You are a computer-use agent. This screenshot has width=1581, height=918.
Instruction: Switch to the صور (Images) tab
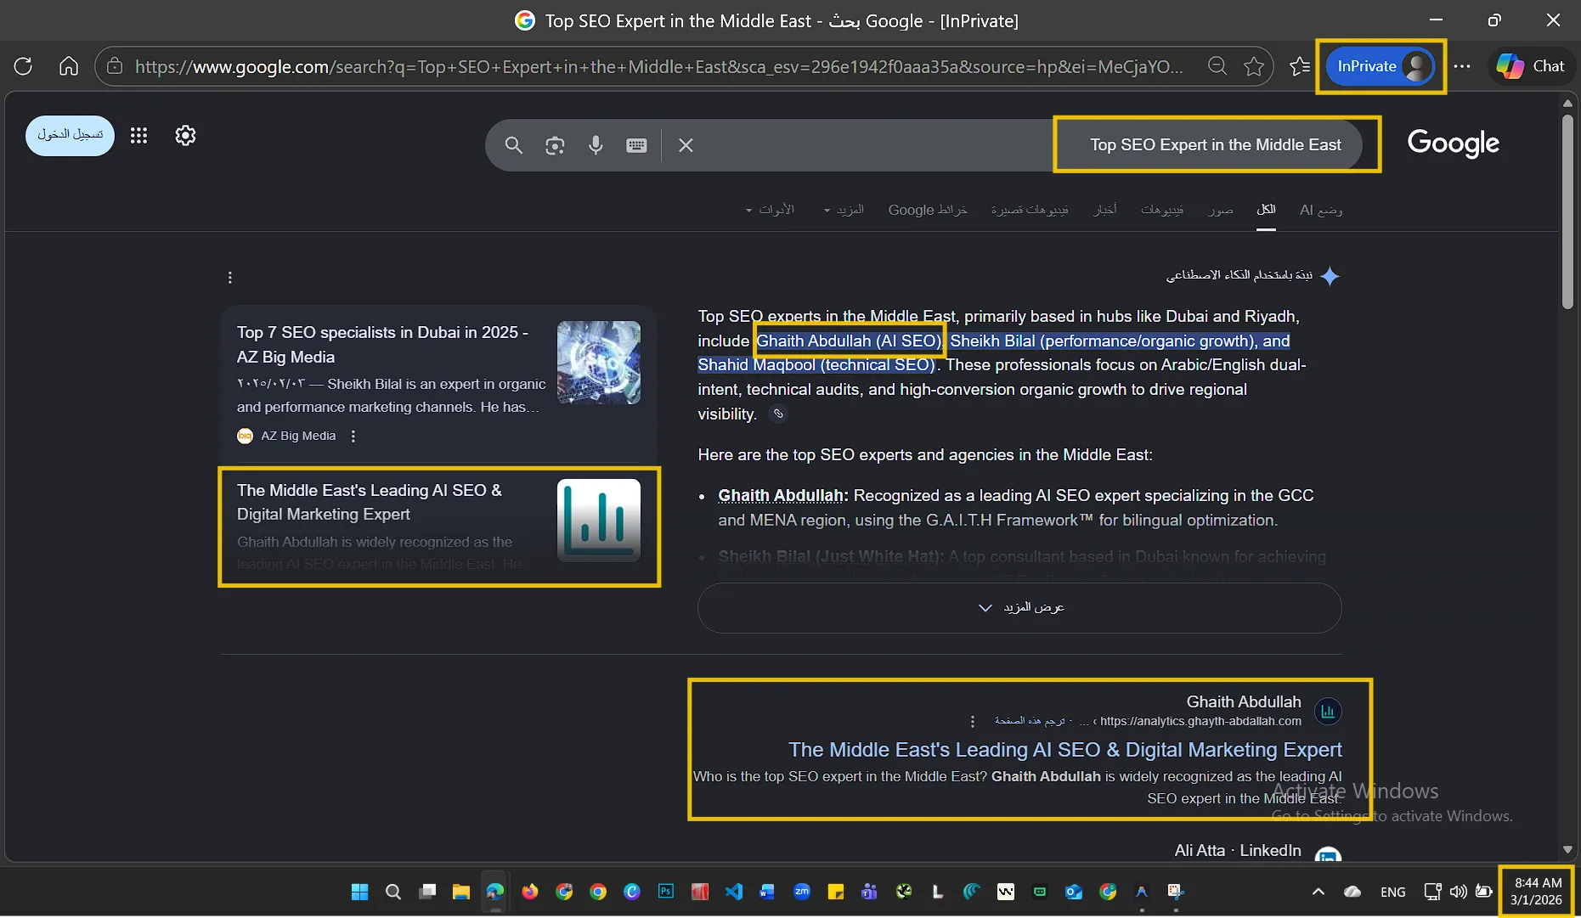click(x=1221, y=210)
